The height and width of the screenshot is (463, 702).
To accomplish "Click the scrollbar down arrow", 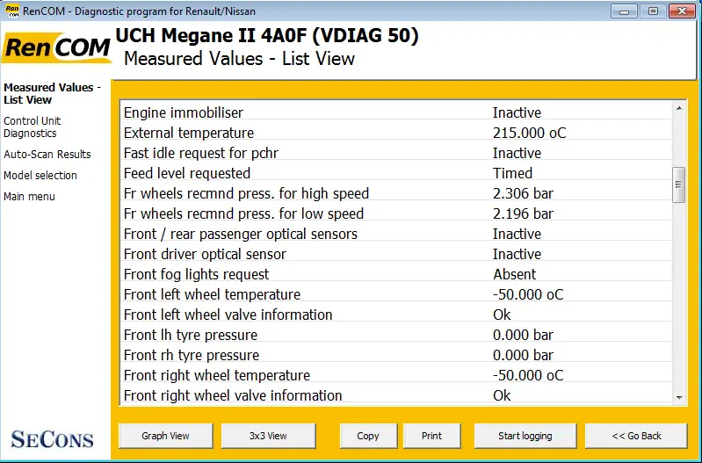I will [679, 398].
